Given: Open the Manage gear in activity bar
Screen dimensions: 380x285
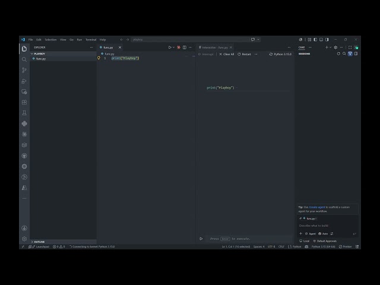Looking at the screenshot, I should [24, 239].
